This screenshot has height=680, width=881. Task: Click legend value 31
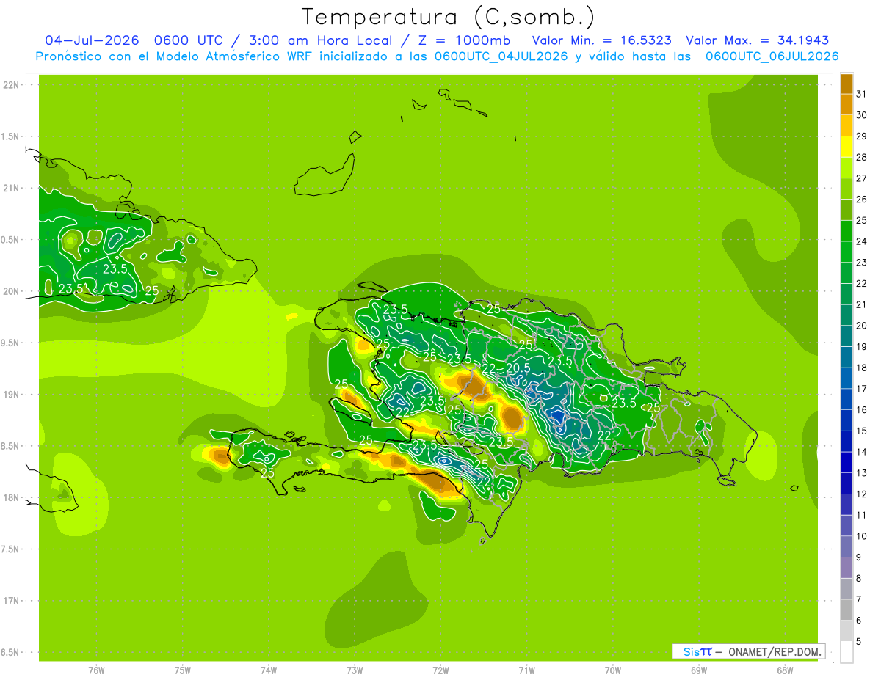click(x=860, y=94)
